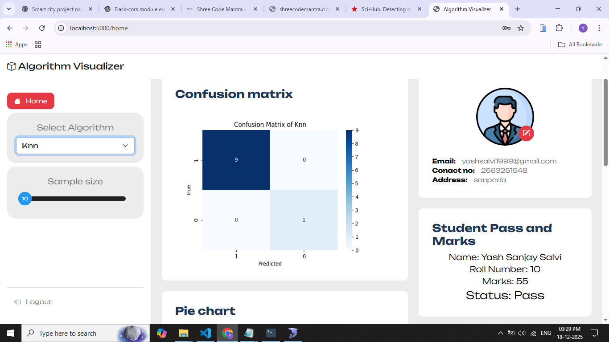Screen dimensions: 609x342
Task: Click the Logout link
Action: click(33, 302)
